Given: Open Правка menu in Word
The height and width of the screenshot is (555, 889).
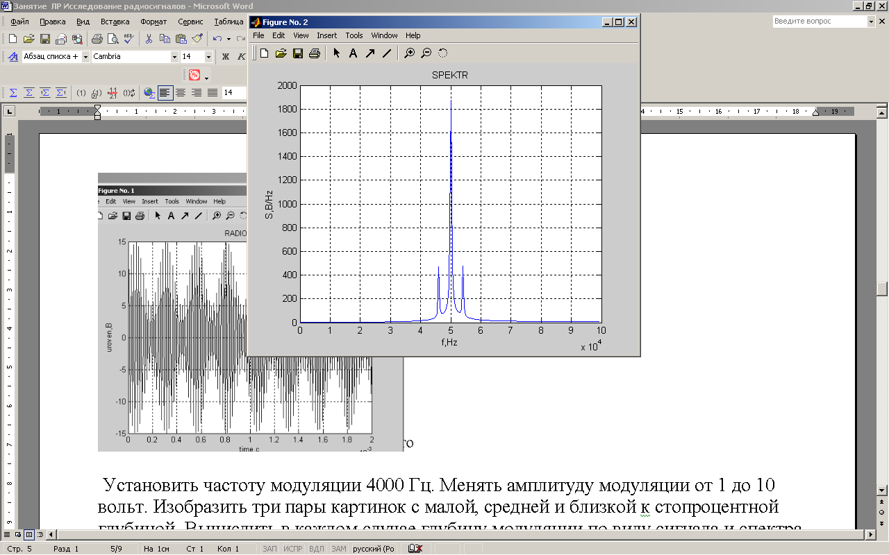Looking at the screenshot, I should pyautogui.click(x=53, y=22).
